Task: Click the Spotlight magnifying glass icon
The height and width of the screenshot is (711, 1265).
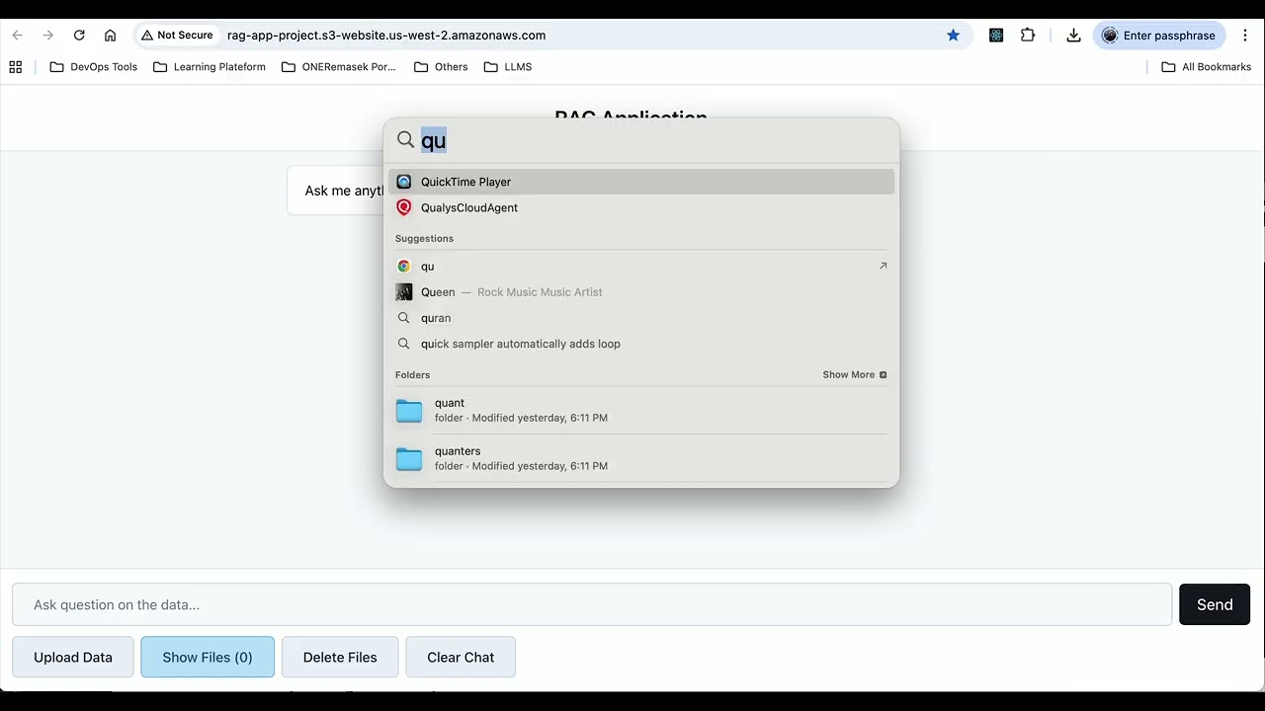Action: (405, 140)
